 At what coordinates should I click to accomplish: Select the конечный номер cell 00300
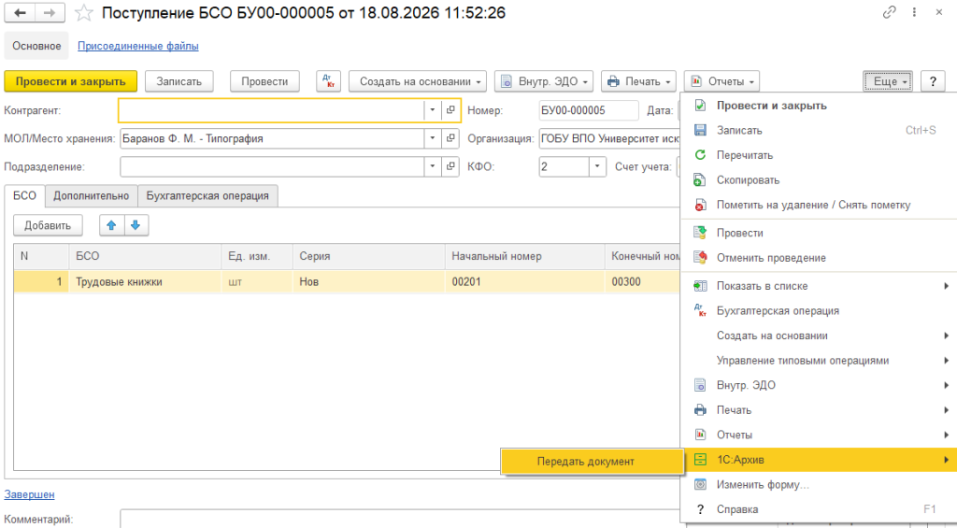[x=643, y=282]
